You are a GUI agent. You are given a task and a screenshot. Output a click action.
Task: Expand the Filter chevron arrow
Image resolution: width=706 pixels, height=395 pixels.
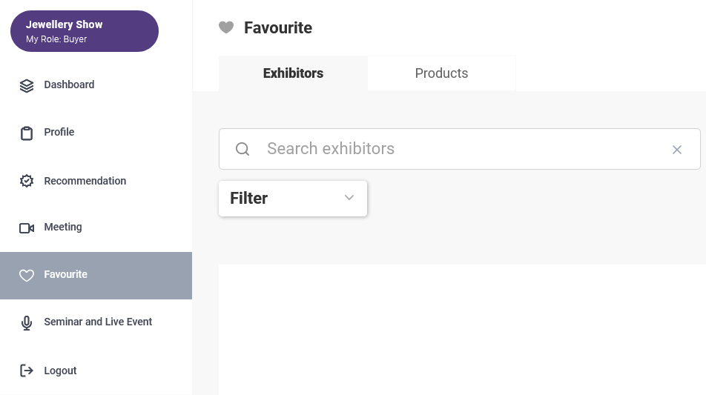(x=349, y=197)
